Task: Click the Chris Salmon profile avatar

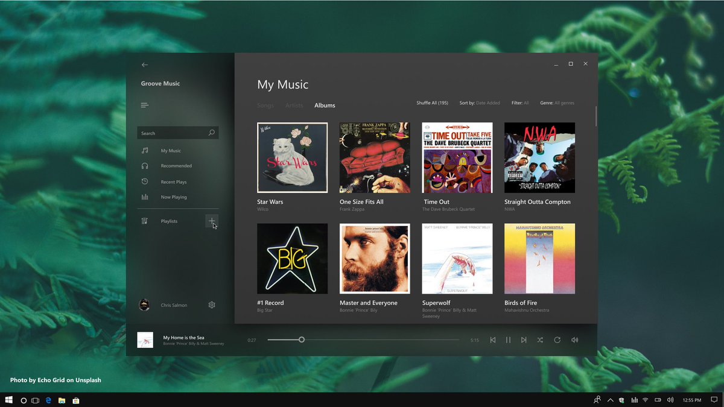Action: pos(144,305)
